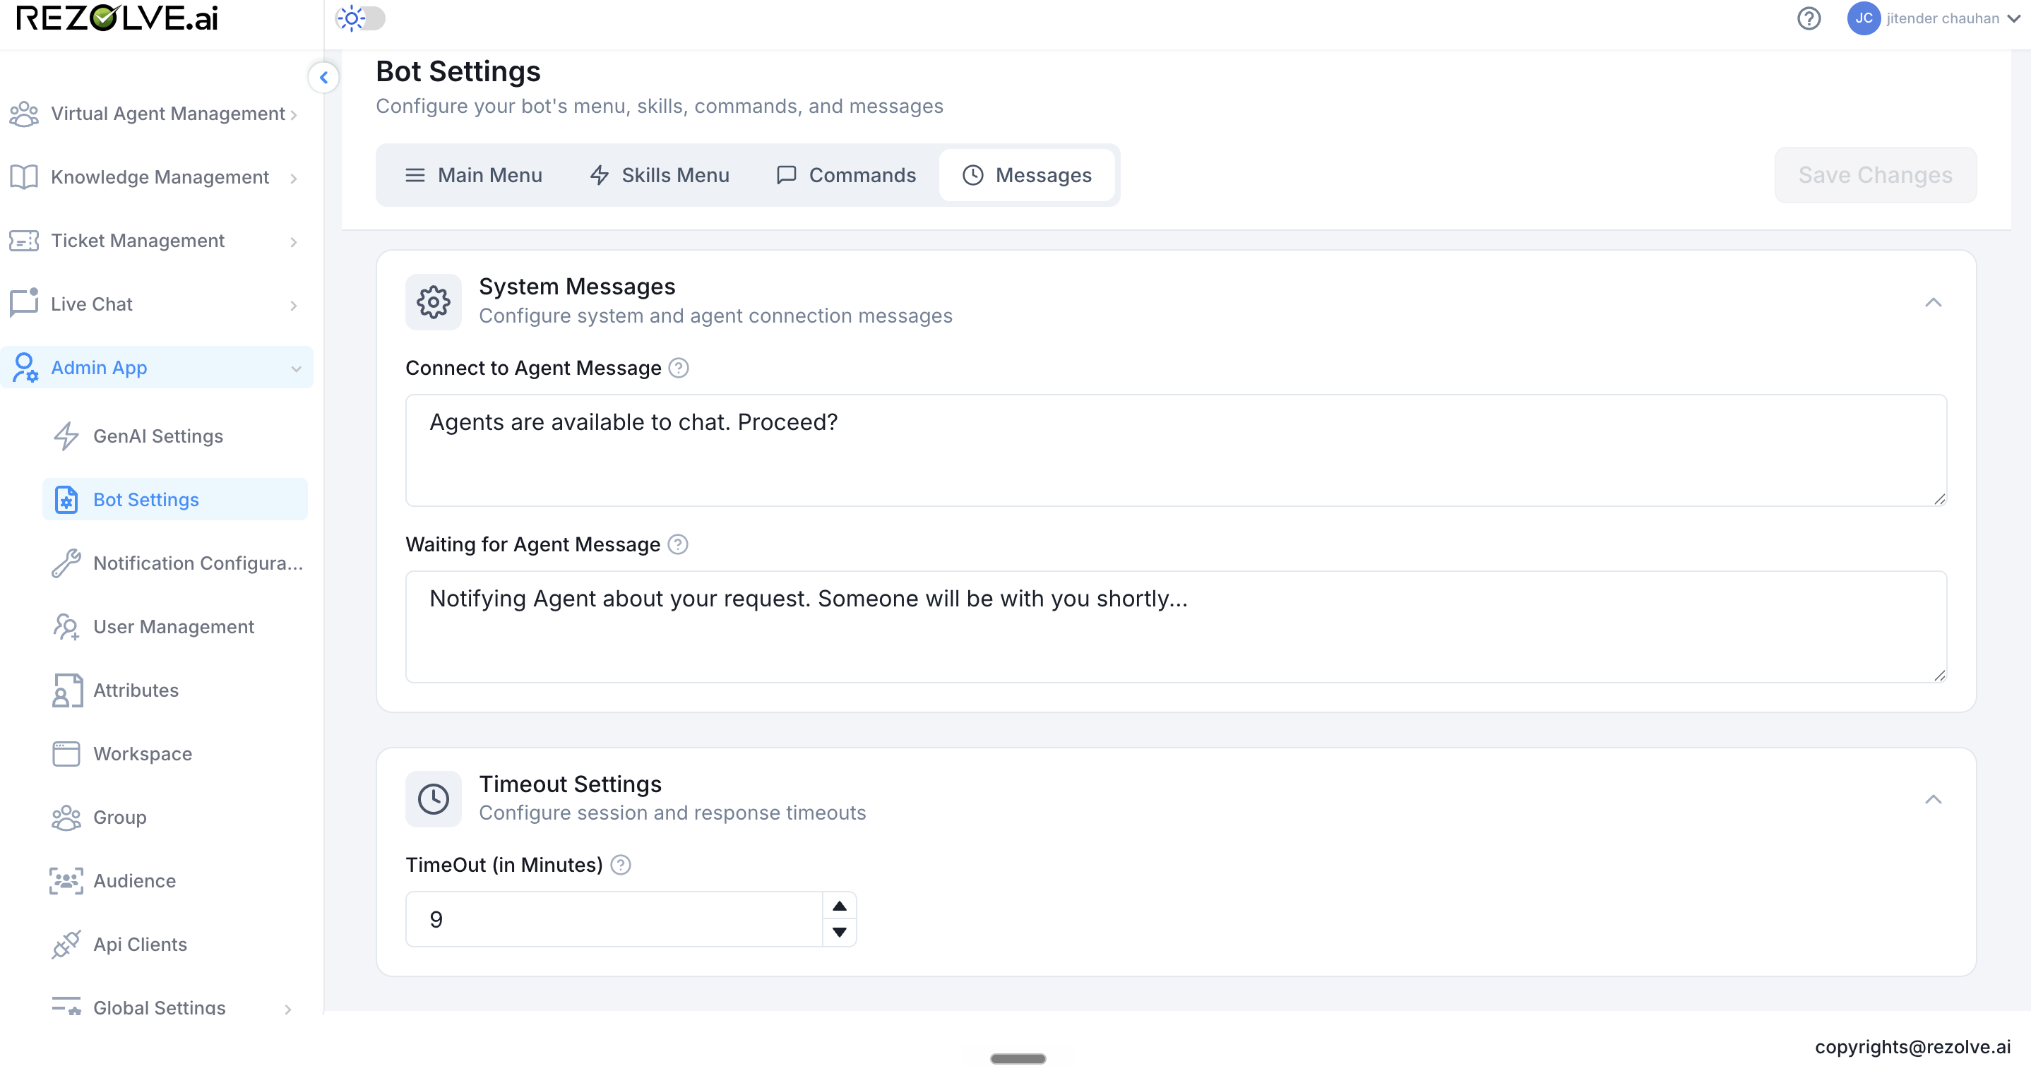Open Audience page
Image resolution: width=2031 pixels, height=1066 pixels.
pos(134,881)
